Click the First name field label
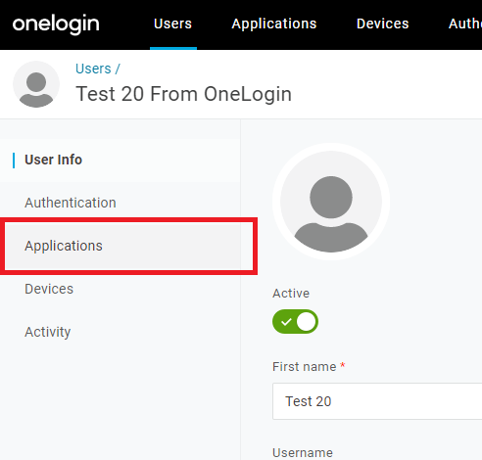Screen dimensions: 482x460 click(305, 367)
